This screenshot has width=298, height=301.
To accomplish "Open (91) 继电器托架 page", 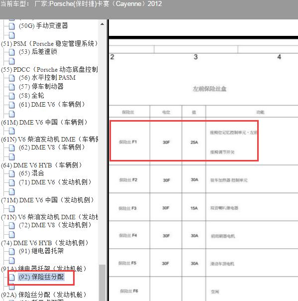I will [41, 251].
